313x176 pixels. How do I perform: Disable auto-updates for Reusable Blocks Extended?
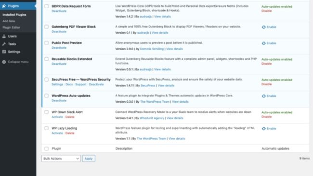pyautogui.click(x=266, y=64)
